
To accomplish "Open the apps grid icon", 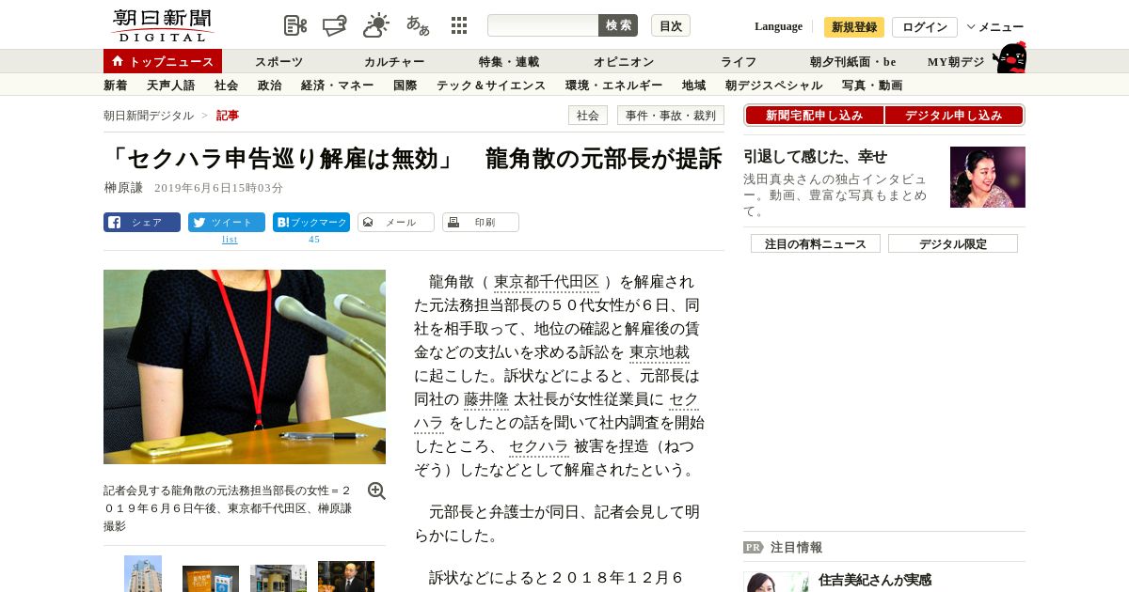I will tap(459, 25).
